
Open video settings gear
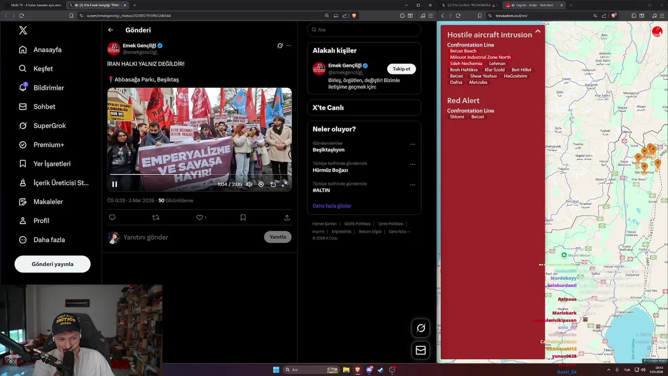coord(261,184)
